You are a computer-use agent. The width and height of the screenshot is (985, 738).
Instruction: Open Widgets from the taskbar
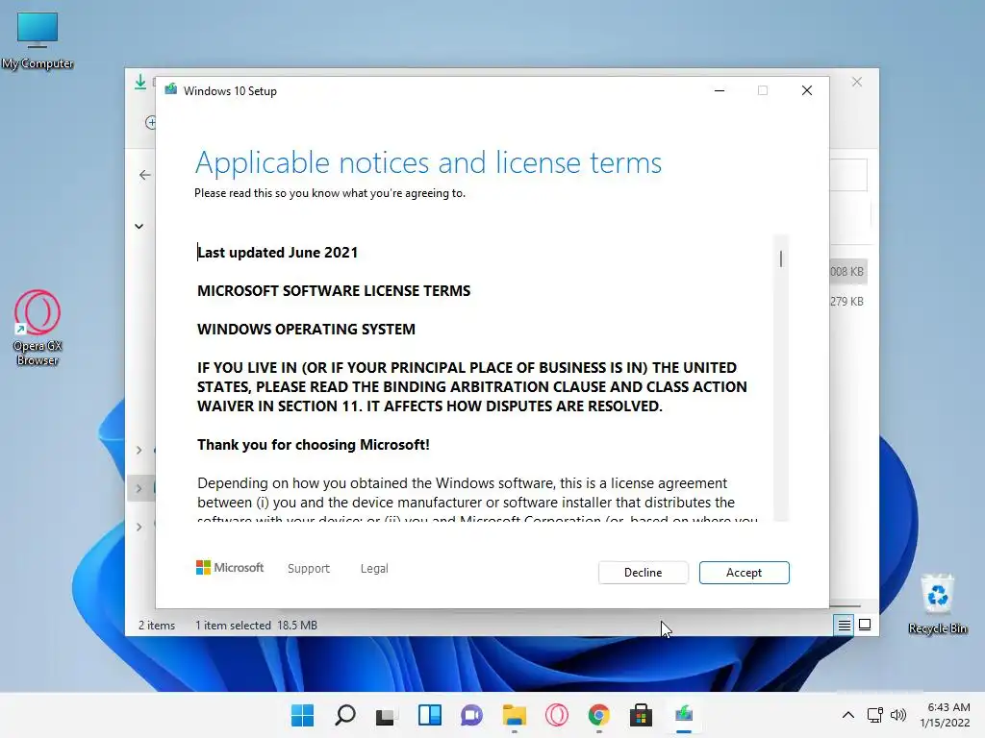(x=430, y=715)
